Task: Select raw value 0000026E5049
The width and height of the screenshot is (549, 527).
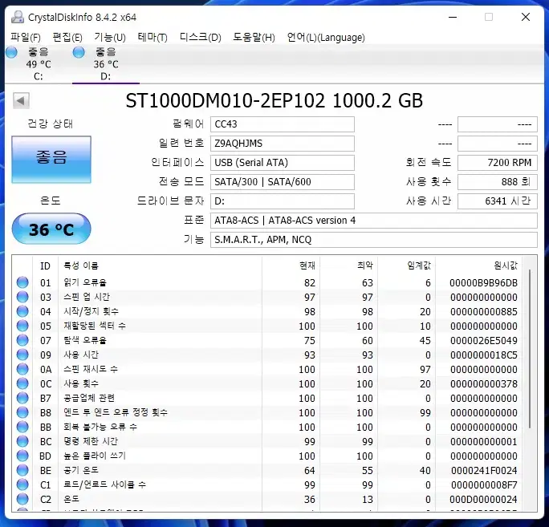Action: 483,340
